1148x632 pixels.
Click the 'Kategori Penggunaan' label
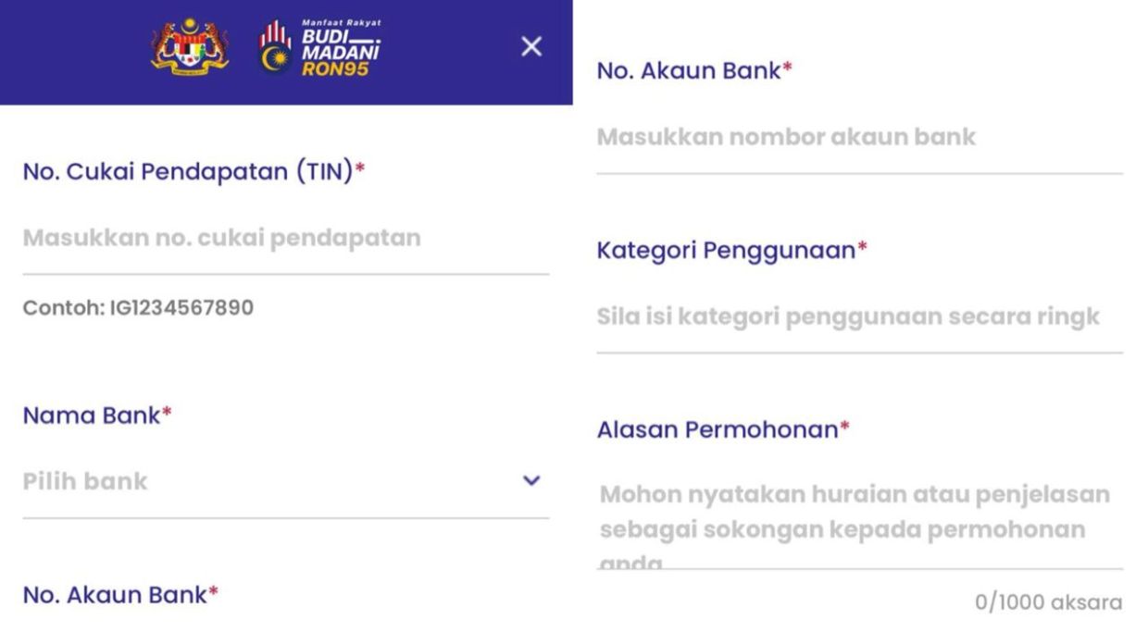(726, 250)
